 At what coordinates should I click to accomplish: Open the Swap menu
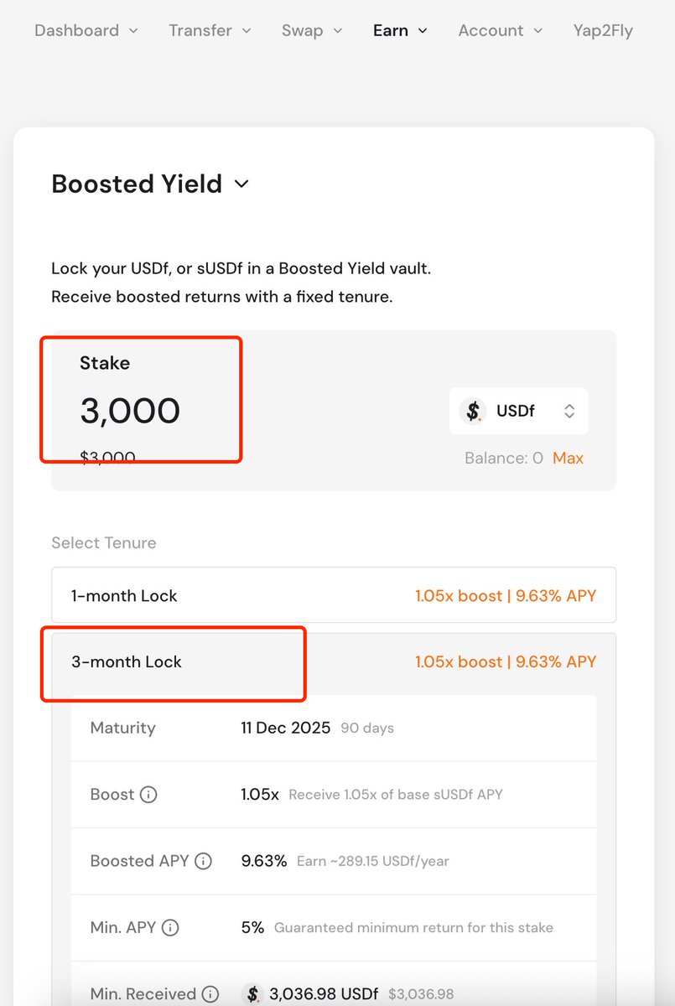tap(312, 31)
